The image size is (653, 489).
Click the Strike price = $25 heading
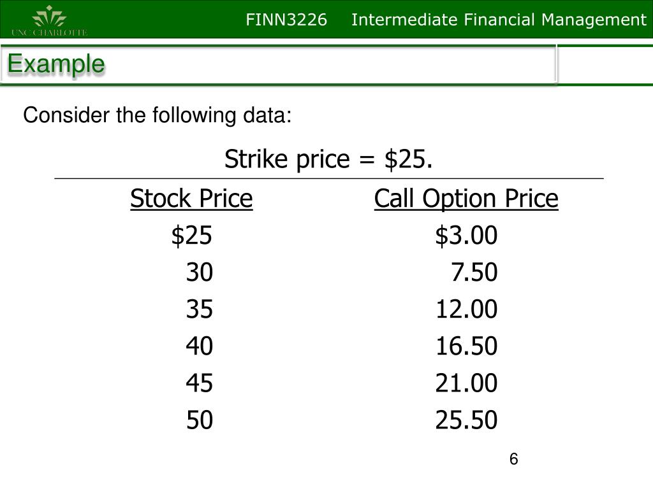(328, 159)
